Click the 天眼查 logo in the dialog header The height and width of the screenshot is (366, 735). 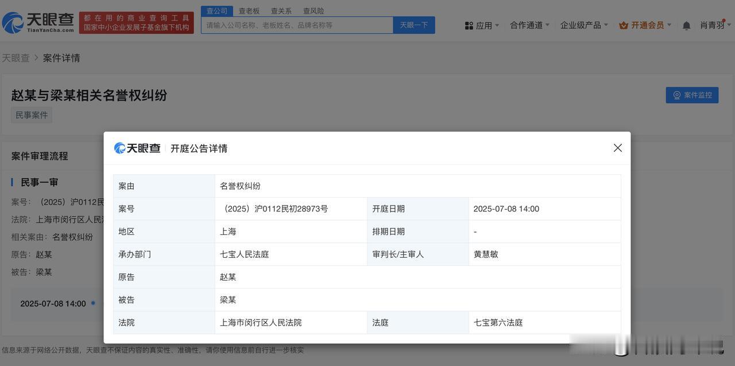[x=137, y=148]
